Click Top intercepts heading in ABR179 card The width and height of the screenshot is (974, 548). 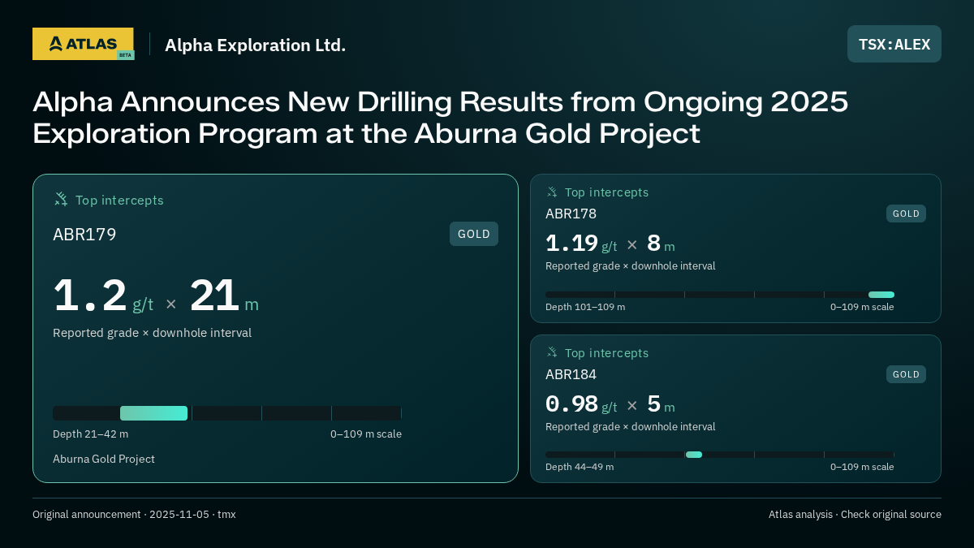tap(119, 200)
